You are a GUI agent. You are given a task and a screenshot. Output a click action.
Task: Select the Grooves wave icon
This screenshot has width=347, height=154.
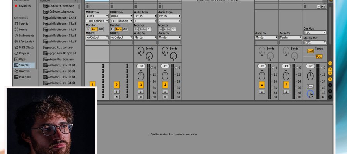tap(16, 71)
